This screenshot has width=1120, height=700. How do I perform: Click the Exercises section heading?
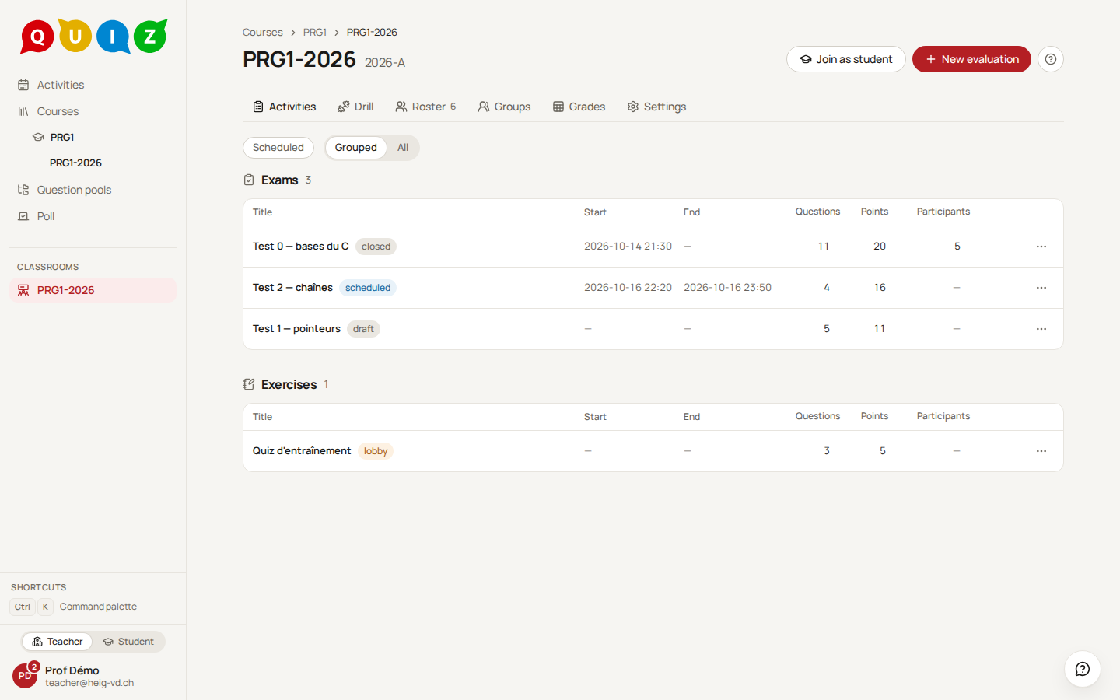click(289, 384)
